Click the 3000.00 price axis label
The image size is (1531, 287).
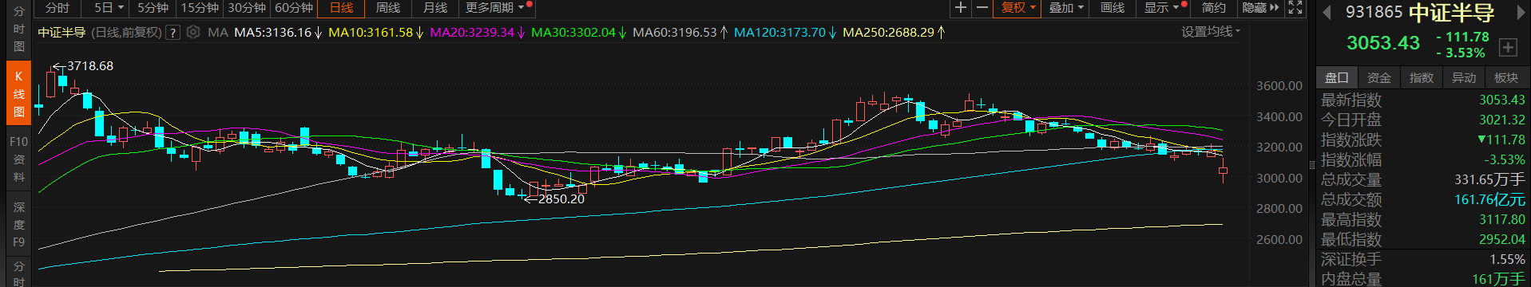click(x=1279, y=178)
